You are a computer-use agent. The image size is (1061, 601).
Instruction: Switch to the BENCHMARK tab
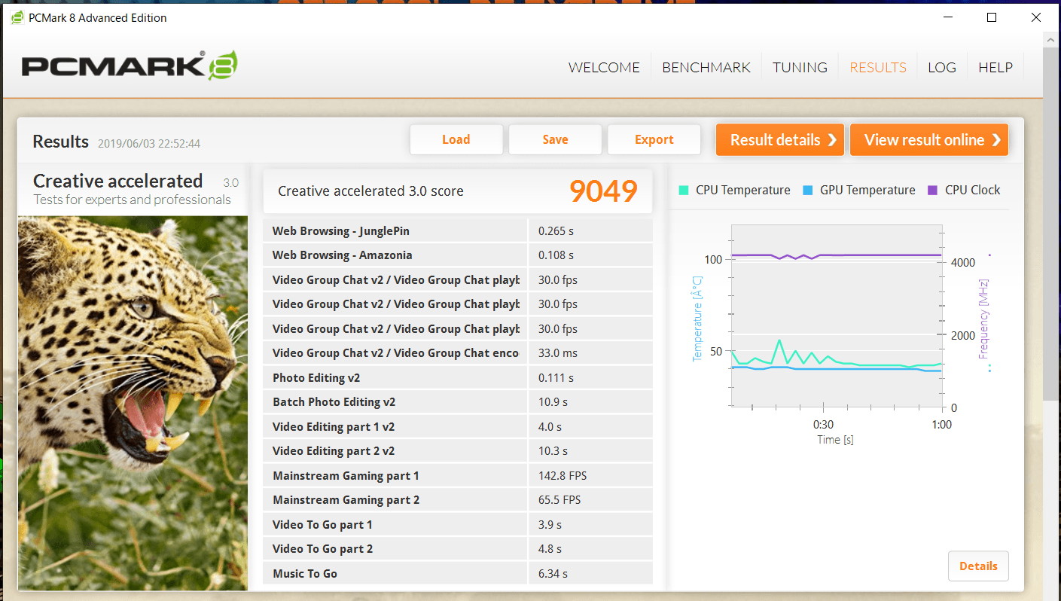coord(706,67)
